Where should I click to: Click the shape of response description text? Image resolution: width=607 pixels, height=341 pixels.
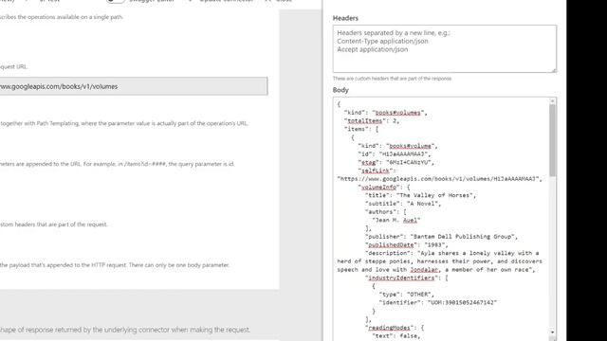[125, 330]
